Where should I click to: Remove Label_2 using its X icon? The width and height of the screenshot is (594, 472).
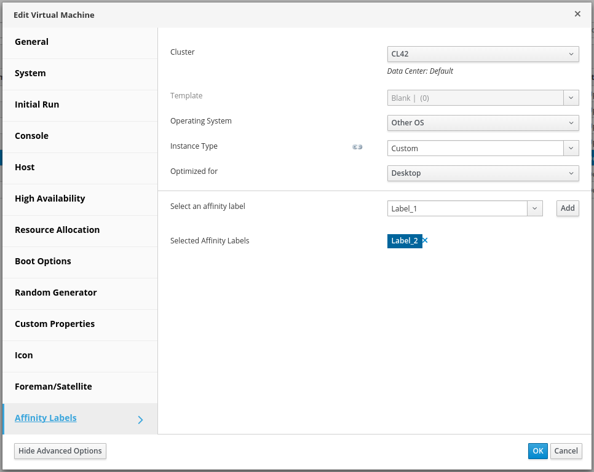click(x=425, y=240)
